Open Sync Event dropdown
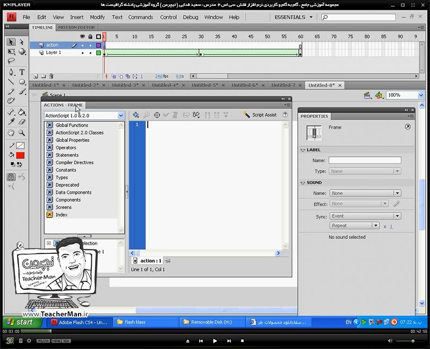Viewport: 430px width, 349px height. click(x=365, y=216)
